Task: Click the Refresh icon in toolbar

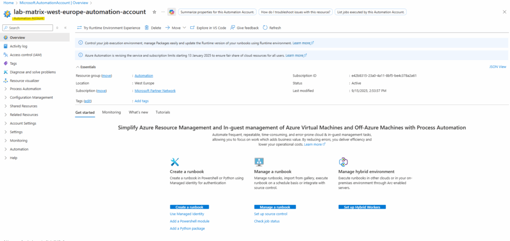Action: tap(265, 28)
